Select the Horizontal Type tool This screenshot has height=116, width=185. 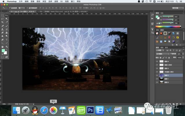tap(6, 39)
